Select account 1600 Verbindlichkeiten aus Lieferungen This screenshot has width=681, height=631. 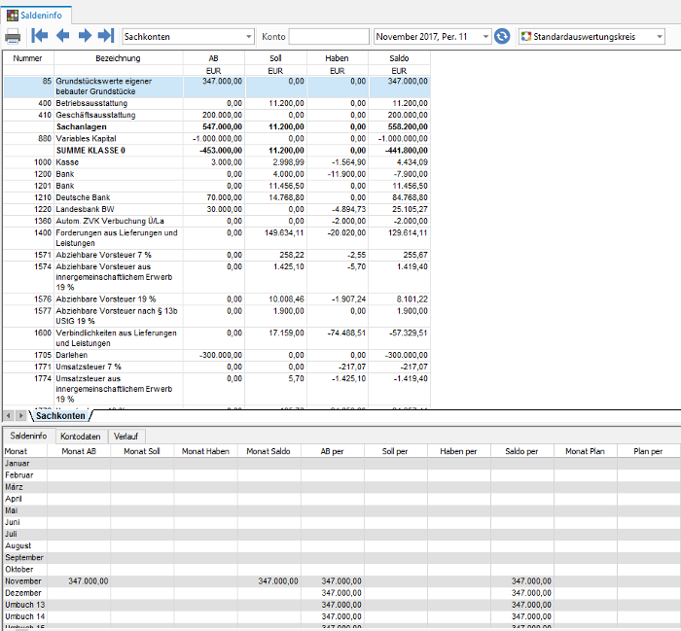217,338
